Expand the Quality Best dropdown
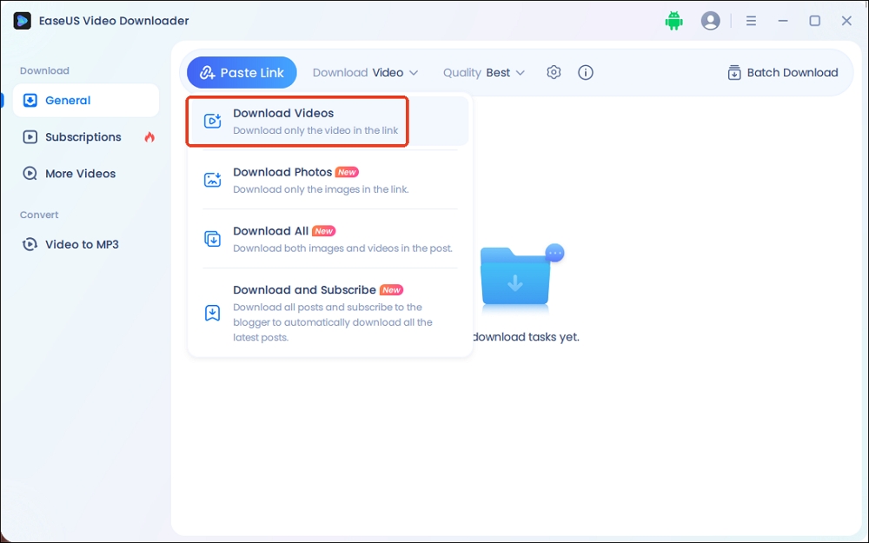 point(484,73)
